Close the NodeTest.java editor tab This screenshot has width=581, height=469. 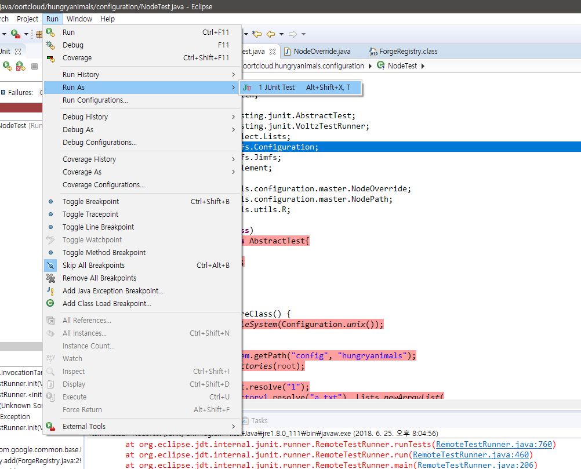point(273,52)
